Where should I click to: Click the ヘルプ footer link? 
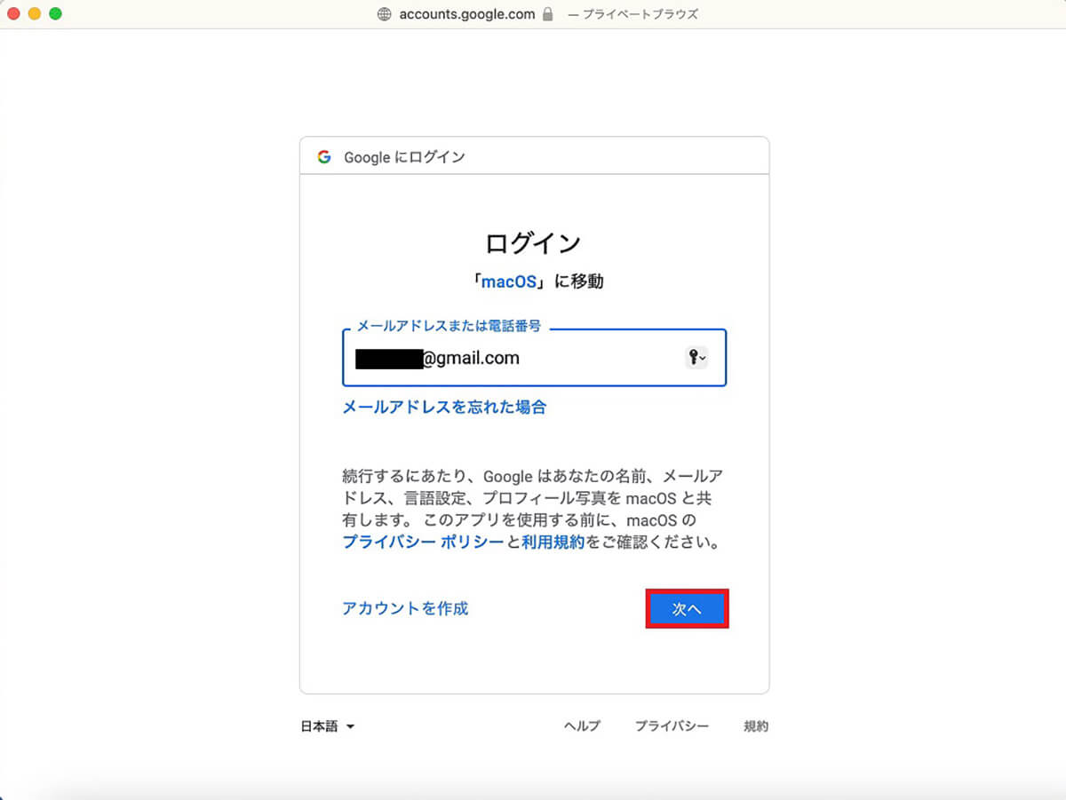(x=582, y=726)
